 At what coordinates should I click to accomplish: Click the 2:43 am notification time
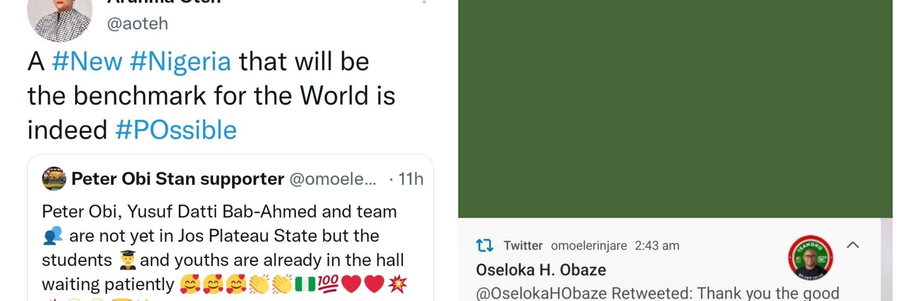657,246
